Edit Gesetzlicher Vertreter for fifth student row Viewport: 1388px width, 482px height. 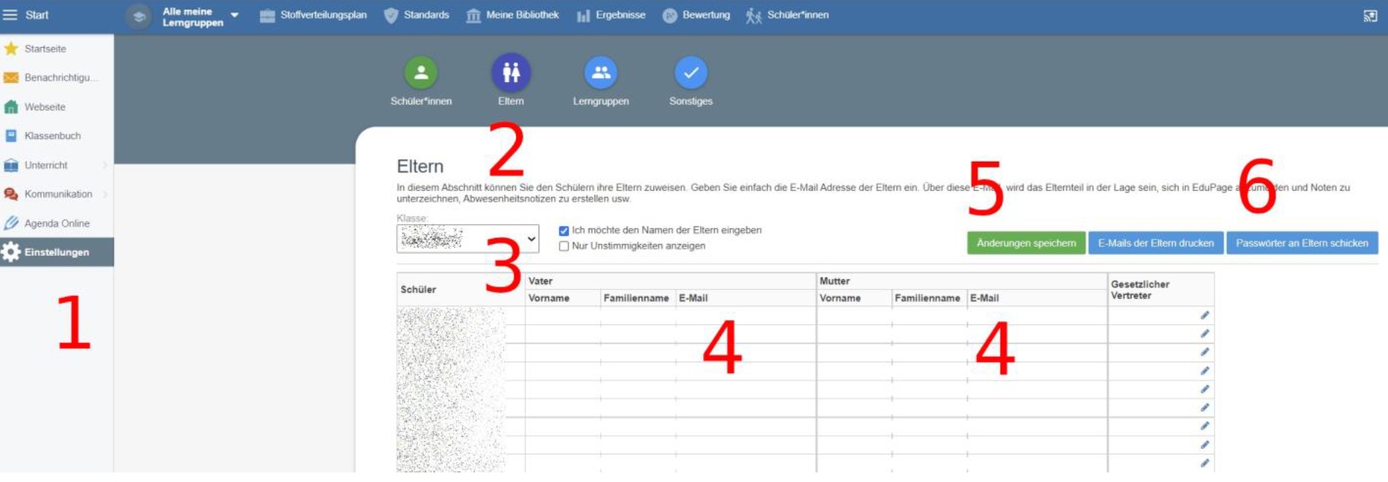pyautogui.click(x=1204, y=389)
